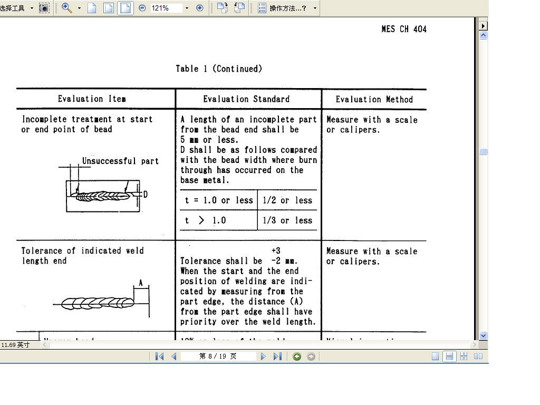Click dimension label D in bead diagram
The height and width of the screenshot is (405, 540).
(146, 195)
